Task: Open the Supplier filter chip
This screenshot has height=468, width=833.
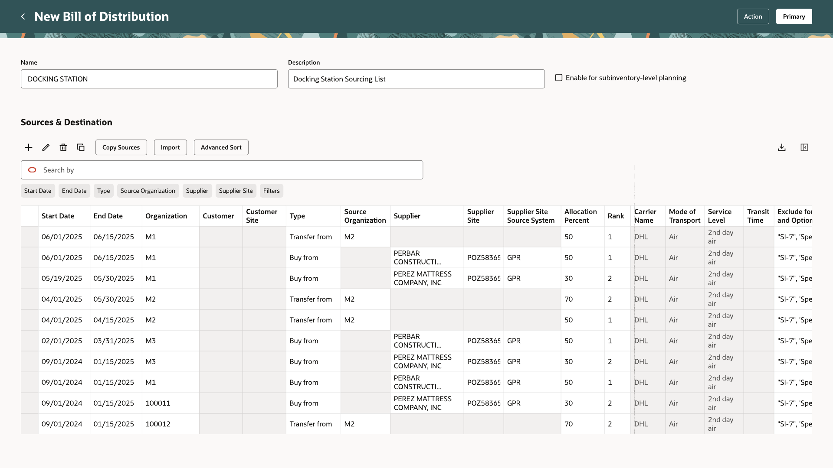Action: [197, 191]
